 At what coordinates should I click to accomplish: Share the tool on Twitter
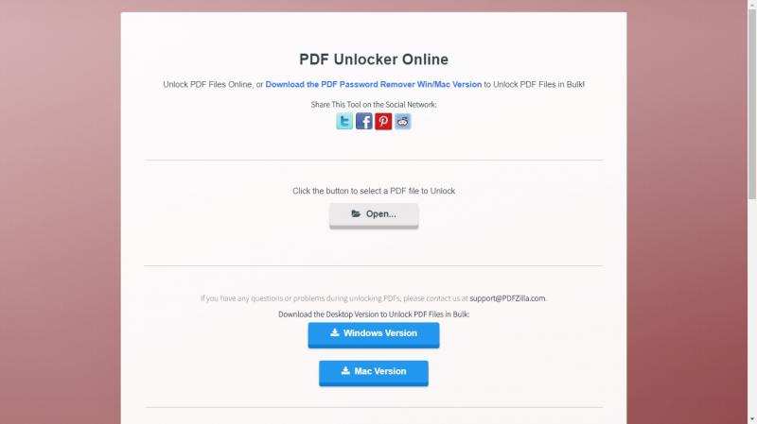click(x=344, y=122)
